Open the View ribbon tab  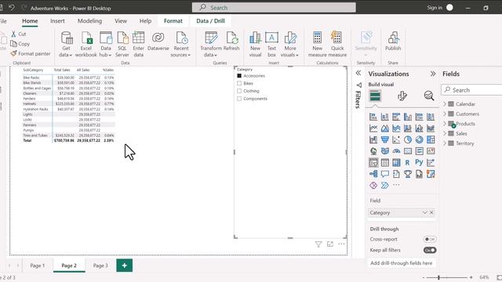(121, 21)
